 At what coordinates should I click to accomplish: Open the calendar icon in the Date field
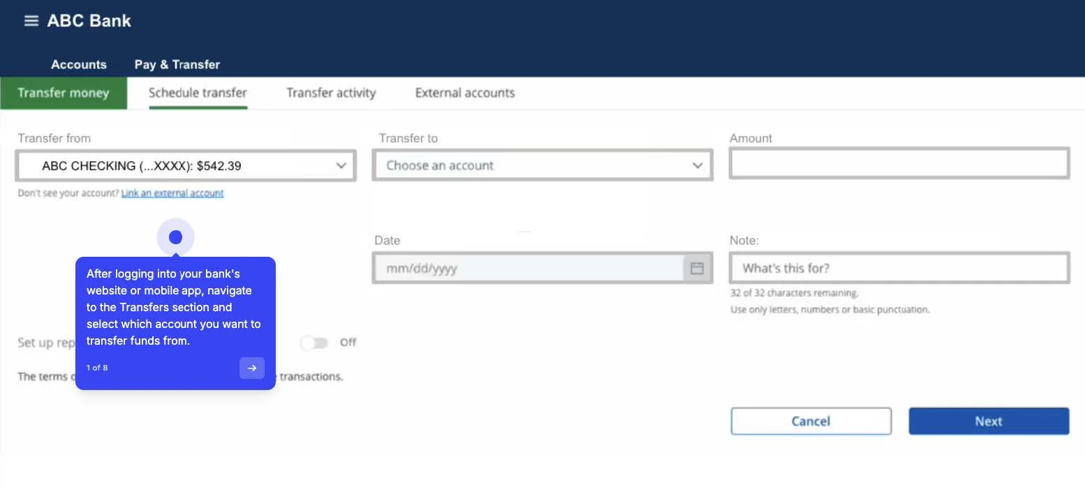point(697,268)
